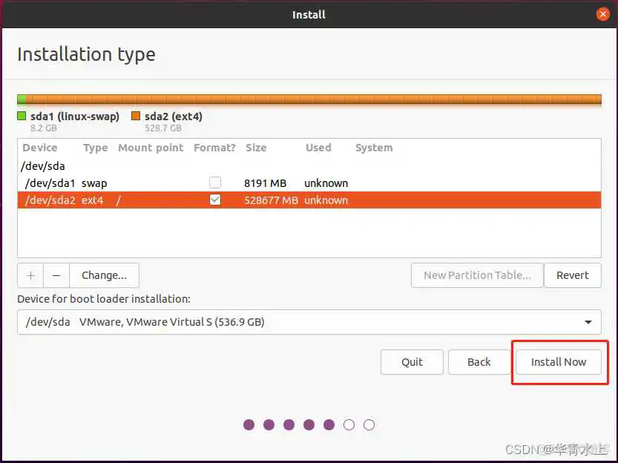The width and height of the screenshot is (618, 463).
Task: Click the sda1 segment of the disk bar
Action: click(22, 97)
